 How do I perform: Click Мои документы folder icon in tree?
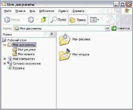[9, 45]
